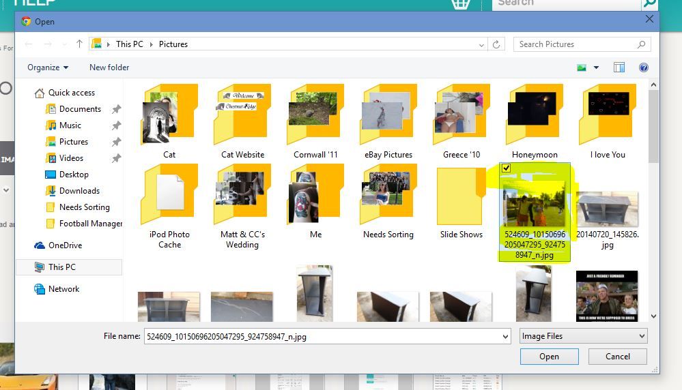Select the Cat Website folder
This screenshot has width=682, height=390.
pos(242,121)
